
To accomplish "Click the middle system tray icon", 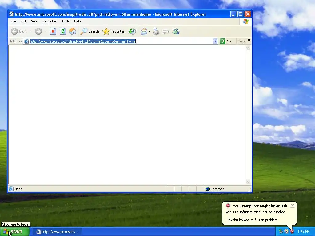I will 286,231.
